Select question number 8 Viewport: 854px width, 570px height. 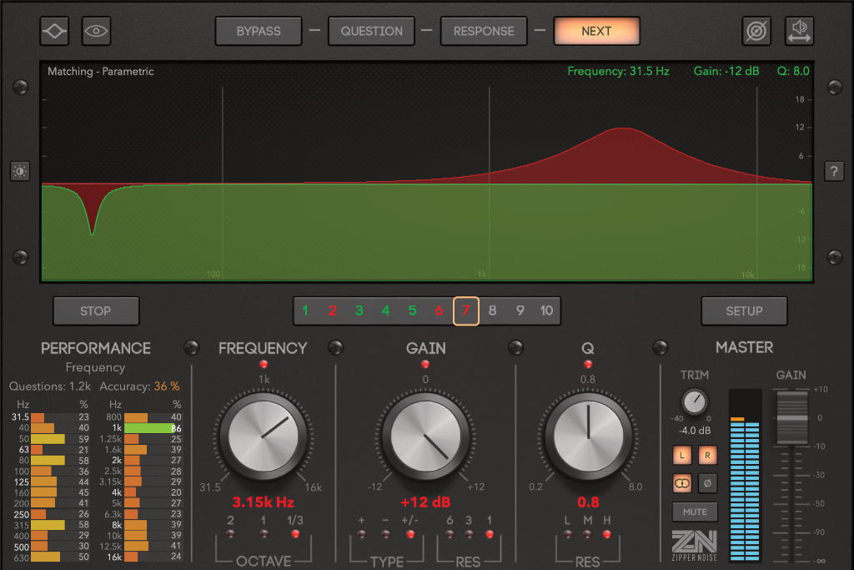493,310
